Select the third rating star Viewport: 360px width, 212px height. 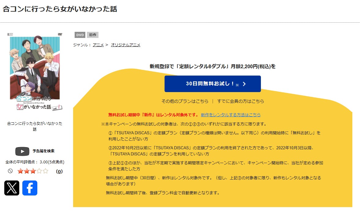click(33, 171)
